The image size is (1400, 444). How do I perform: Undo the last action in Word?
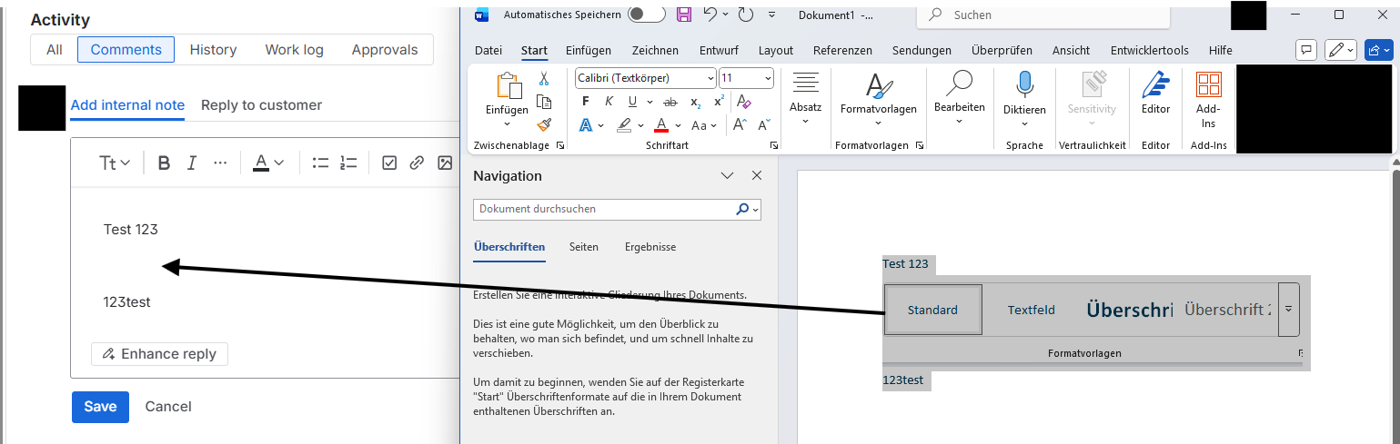pyautogui.click(x=710, y=15)
